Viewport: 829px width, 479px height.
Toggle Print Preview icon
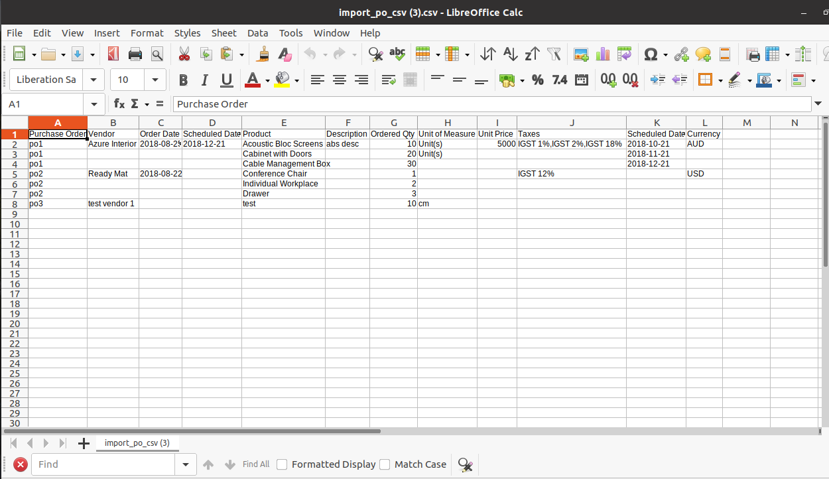point(157,54)
